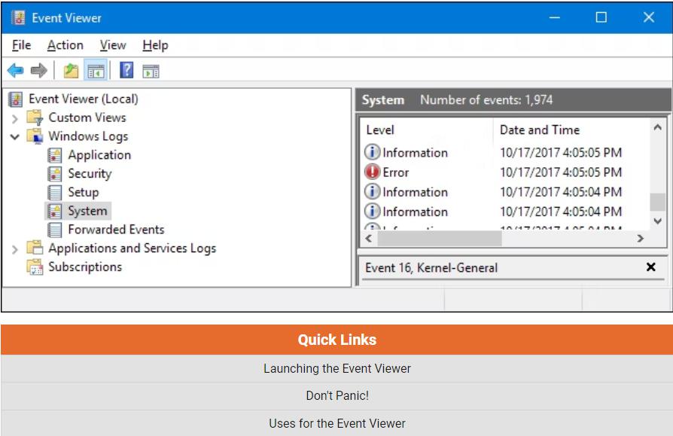Collapse the Windows Logs node

tap(15, 137)
